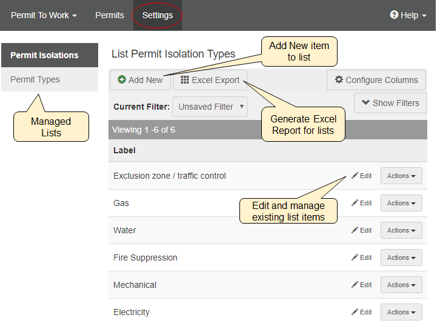Select Permit Types in sidebar
440x332 pixels.
pyautogui.click(x=35, y=79)
